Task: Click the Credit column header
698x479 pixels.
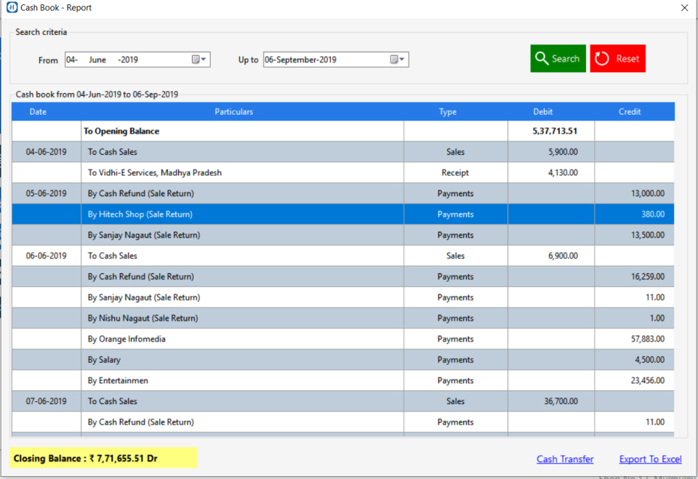Action: [x=630, y=111]
